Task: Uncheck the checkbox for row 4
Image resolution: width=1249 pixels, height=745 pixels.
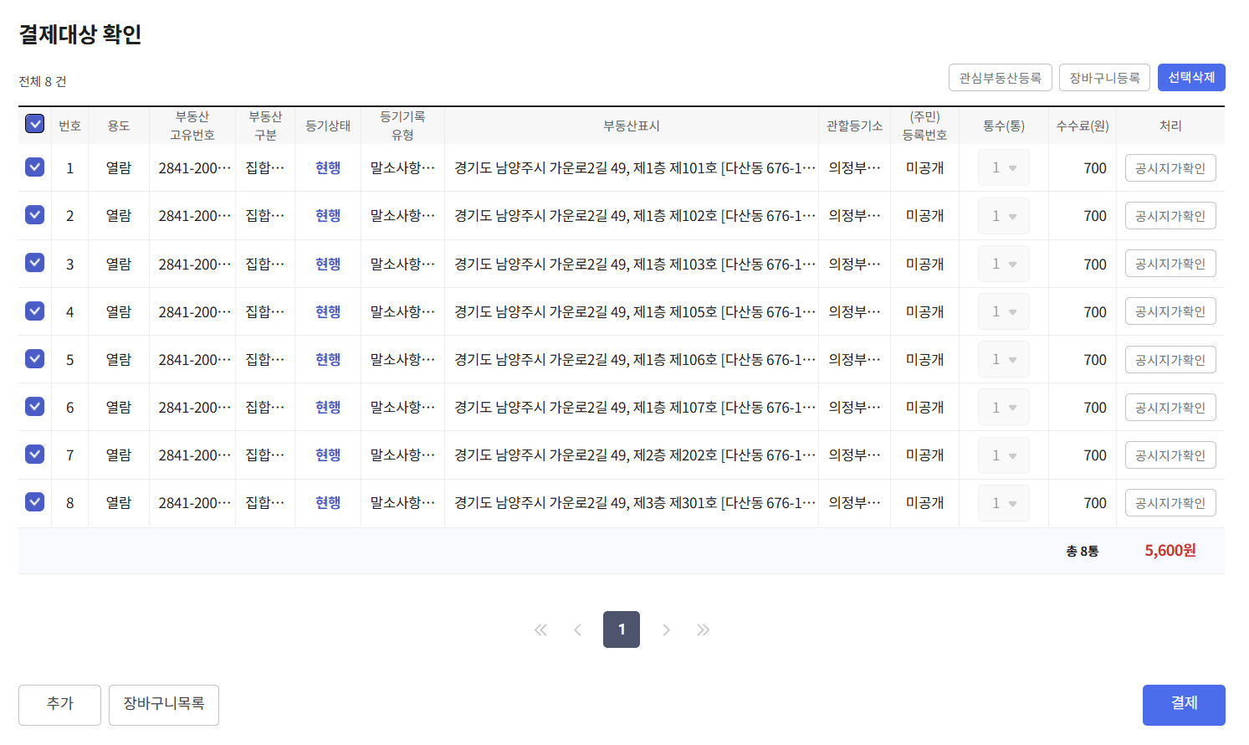Action: click(x=34, y=311)
